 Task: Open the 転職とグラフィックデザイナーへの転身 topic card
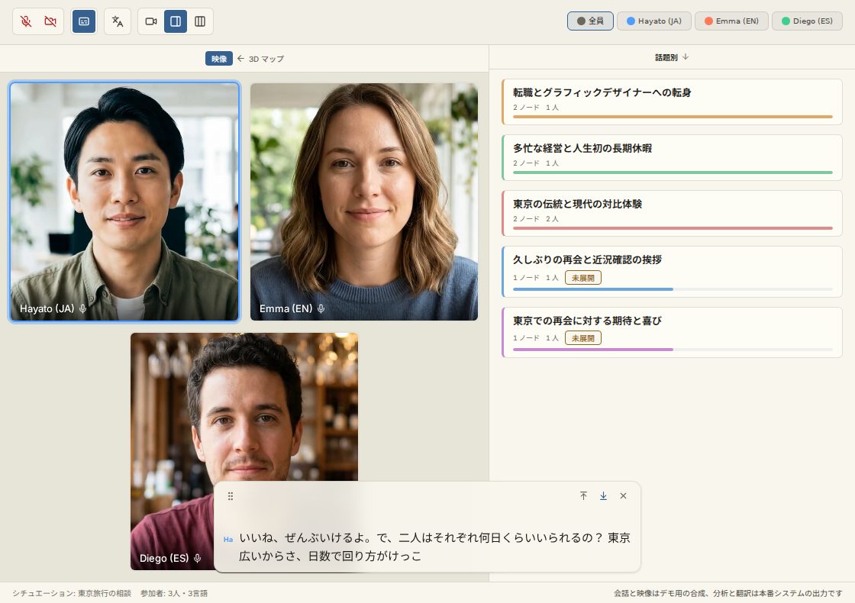tap(672, 102)
